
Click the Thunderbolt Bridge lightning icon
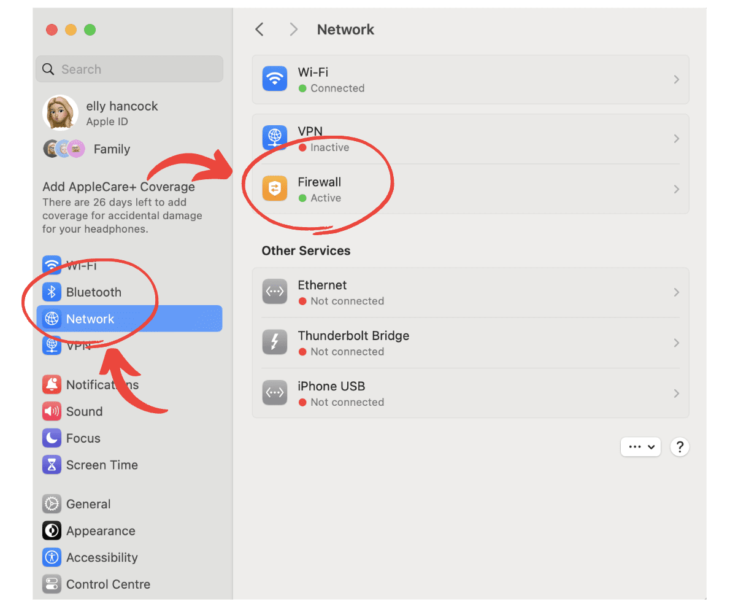(x=275, y=343)
